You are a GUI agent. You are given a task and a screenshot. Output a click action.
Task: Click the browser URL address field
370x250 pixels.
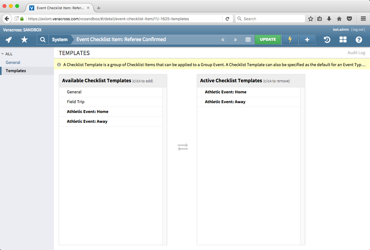(124, 19)
